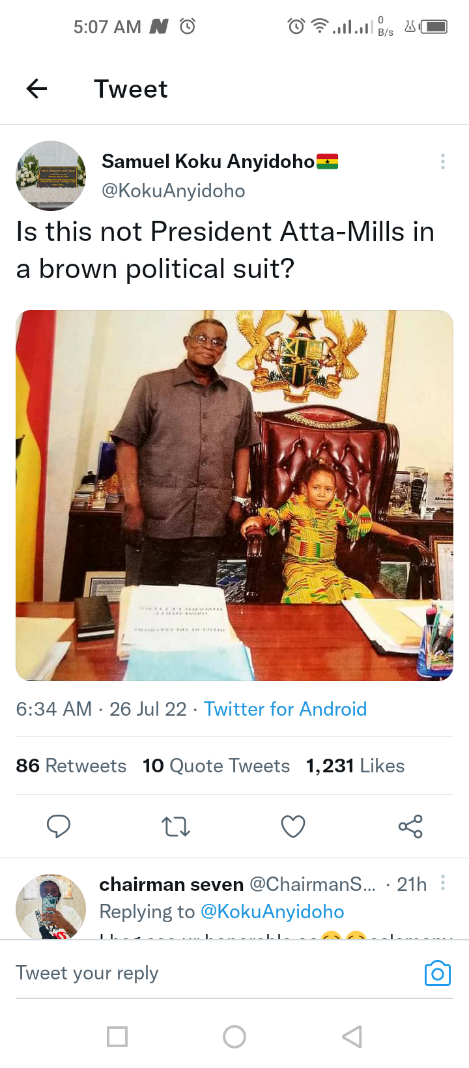469x1068 pixels.
Task: Open Samuel Koku Anyidoho's profile picture
Action: [51, 176]
